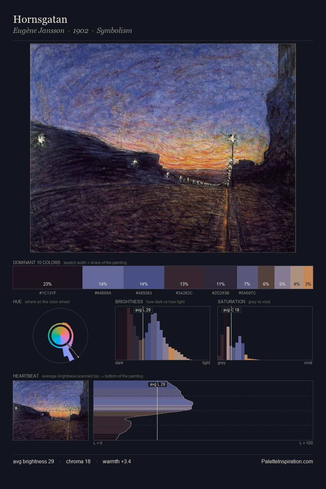Image resolution: width=326 pixels, height=489 pixels.
Task: Click the year 1902
Action: 81,31
